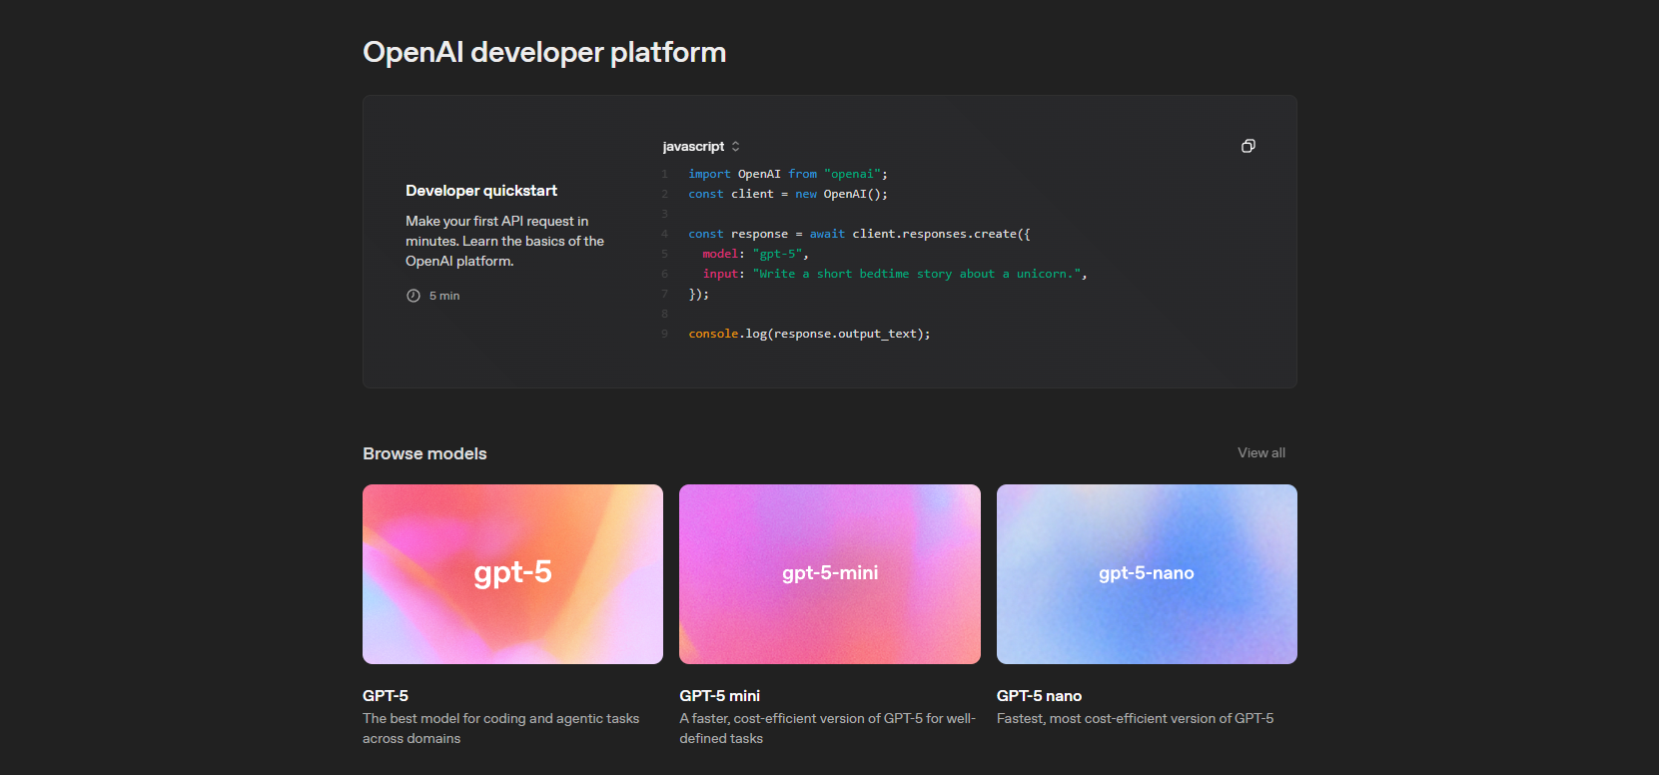Click the Browse models heading
Screen dimensions: 1659x775
(424, 453)
